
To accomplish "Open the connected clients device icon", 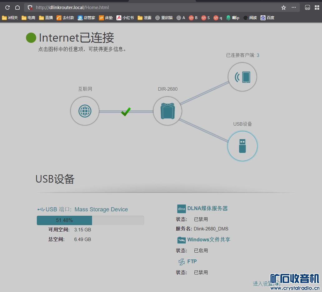I will (x=242, y=77).
